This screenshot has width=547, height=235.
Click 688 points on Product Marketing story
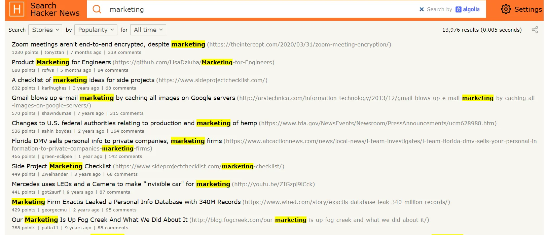tap(24, 70)
